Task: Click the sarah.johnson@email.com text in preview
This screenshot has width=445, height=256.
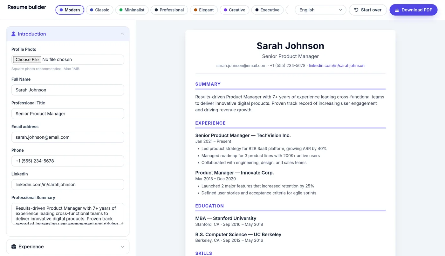Action: click(241, 66)
